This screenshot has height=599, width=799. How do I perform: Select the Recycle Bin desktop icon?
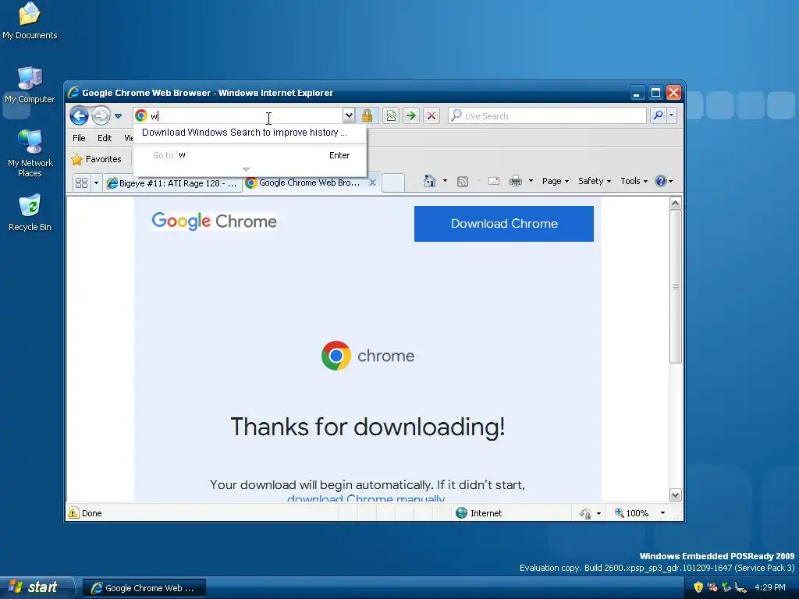coord(30,212)
